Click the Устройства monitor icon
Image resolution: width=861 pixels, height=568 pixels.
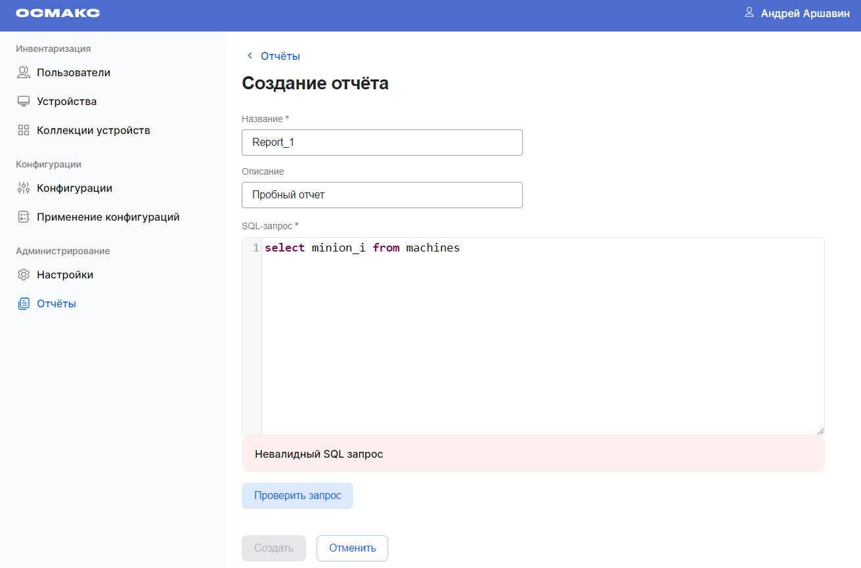pos(24,102)
